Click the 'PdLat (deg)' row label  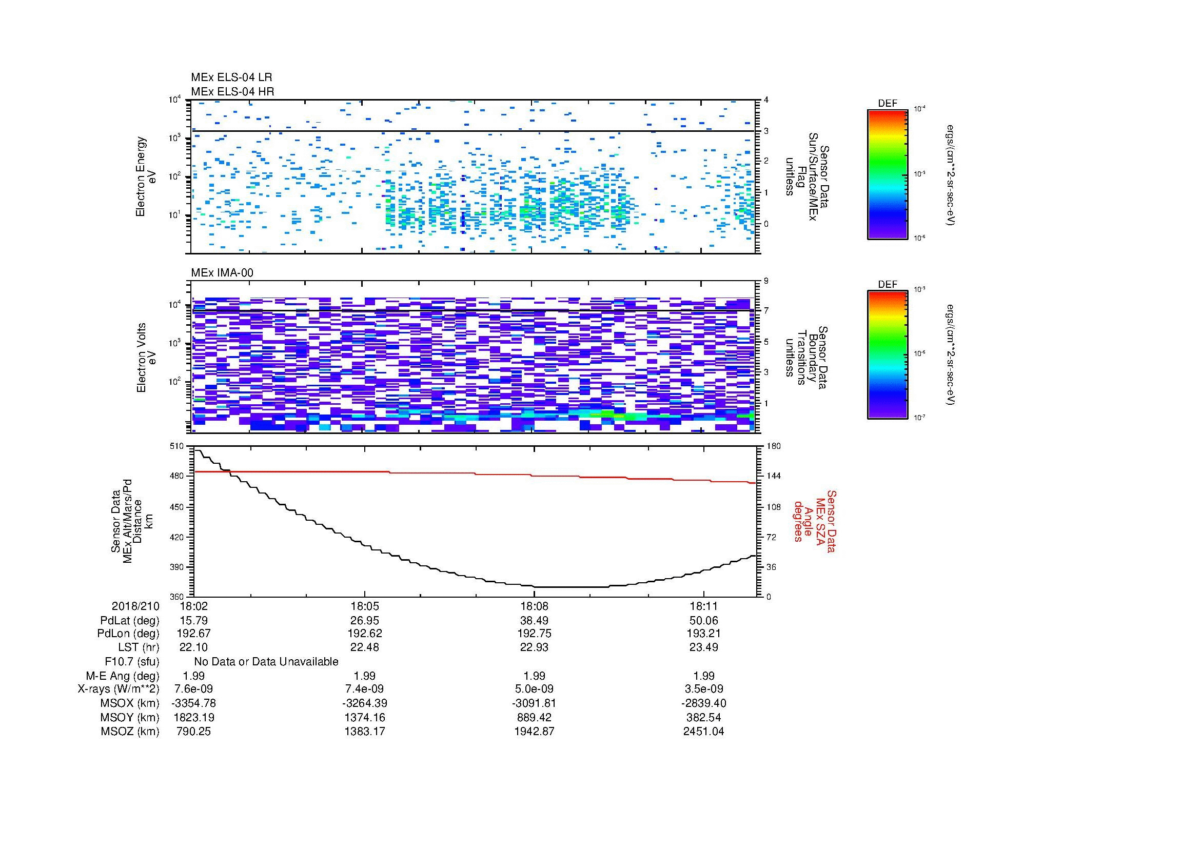[x=130, y=621]
